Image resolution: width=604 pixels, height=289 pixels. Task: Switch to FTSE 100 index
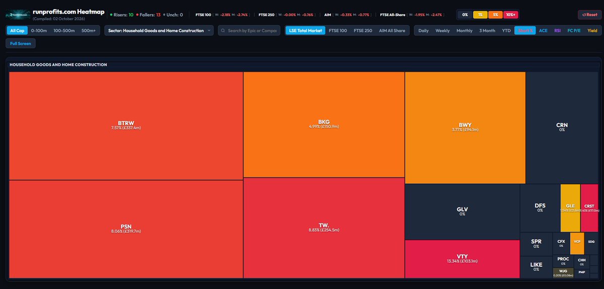[x=338, y=30]
